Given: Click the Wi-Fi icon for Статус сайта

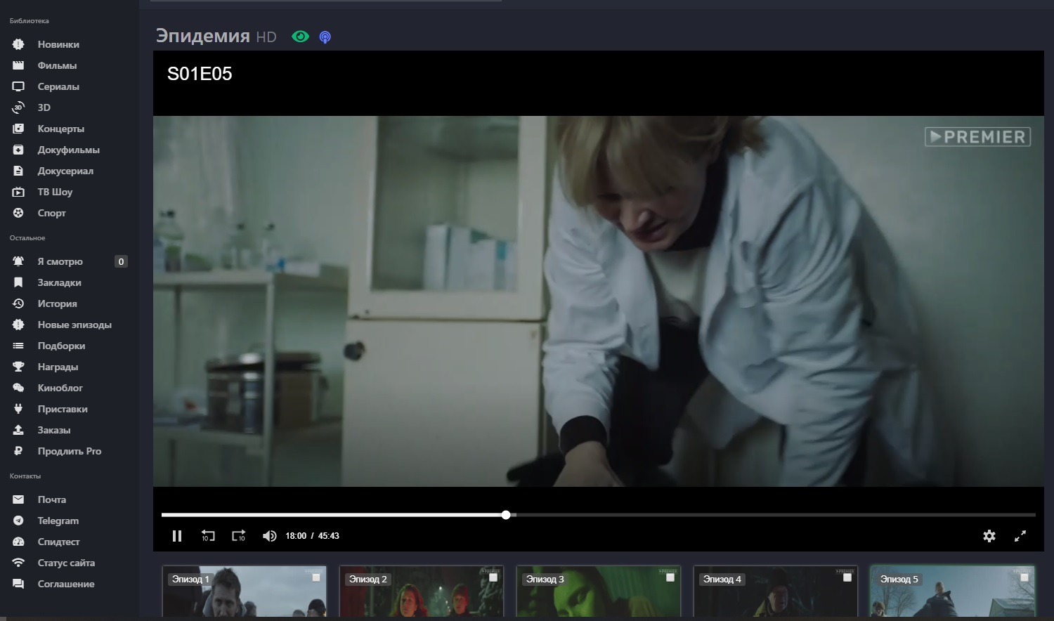Looking at the screenshot, I should point(18,563).
